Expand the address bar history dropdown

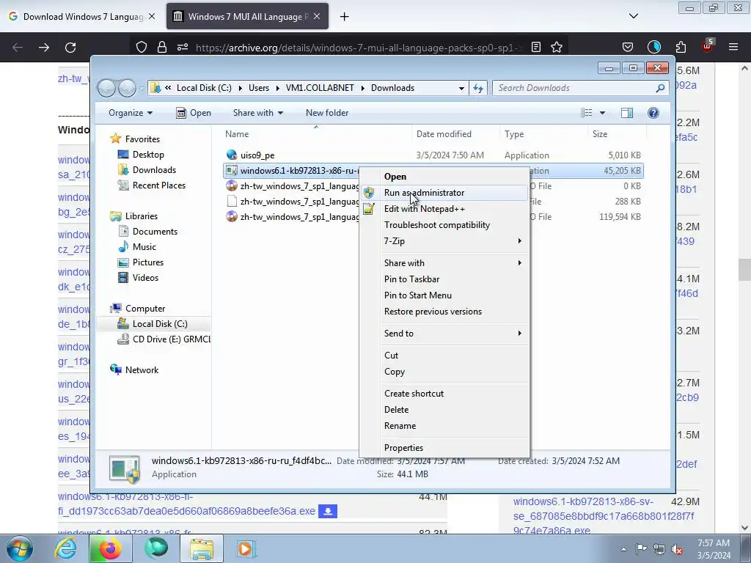coord(461,88)
